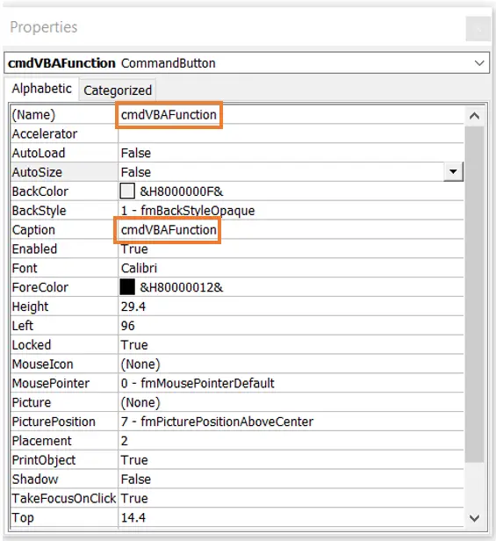
Task: Click the Height property label
Action: (30, 307)
